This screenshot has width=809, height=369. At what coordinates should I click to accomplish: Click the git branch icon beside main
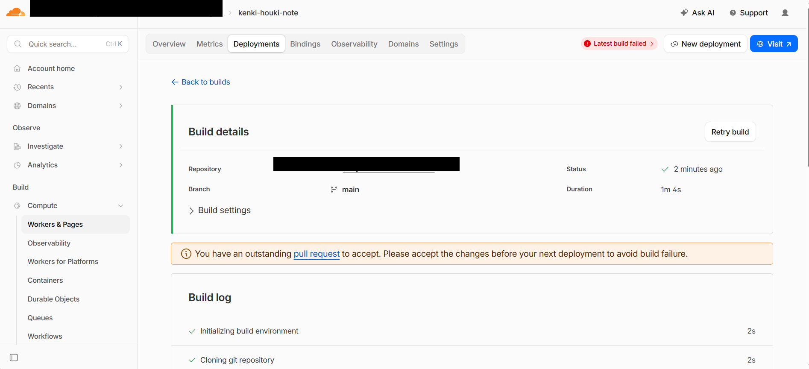click(x=334, y=190)
